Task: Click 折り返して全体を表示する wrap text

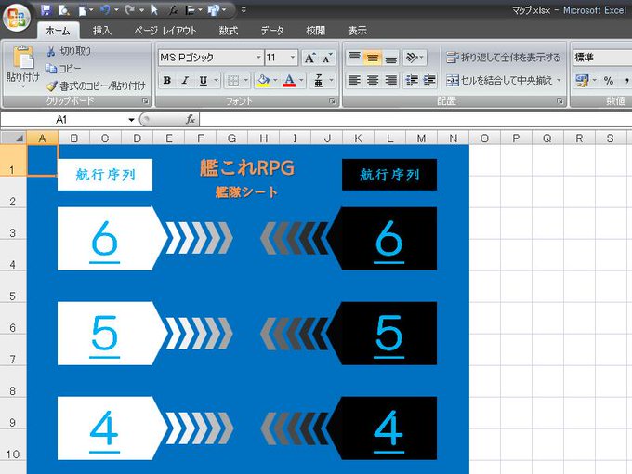Action: pos(503,58)
